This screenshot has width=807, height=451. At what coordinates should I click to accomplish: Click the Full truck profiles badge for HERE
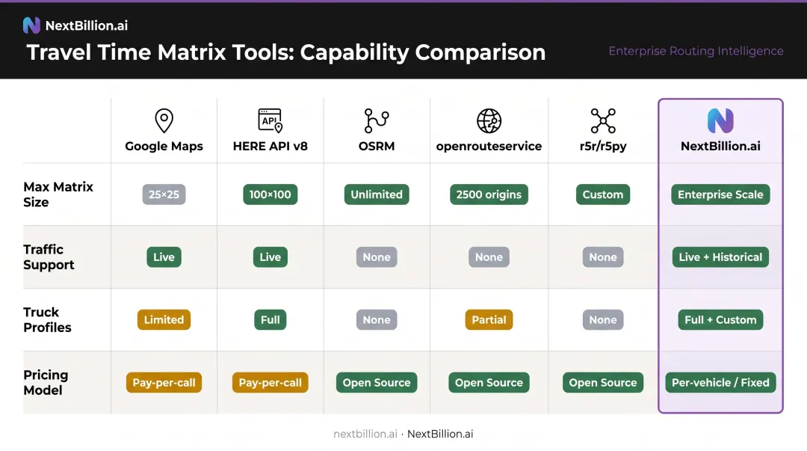(x=270, y=319)
